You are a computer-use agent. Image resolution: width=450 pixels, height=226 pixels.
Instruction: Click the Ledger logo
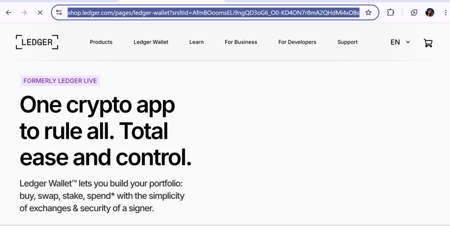[37, 42]
